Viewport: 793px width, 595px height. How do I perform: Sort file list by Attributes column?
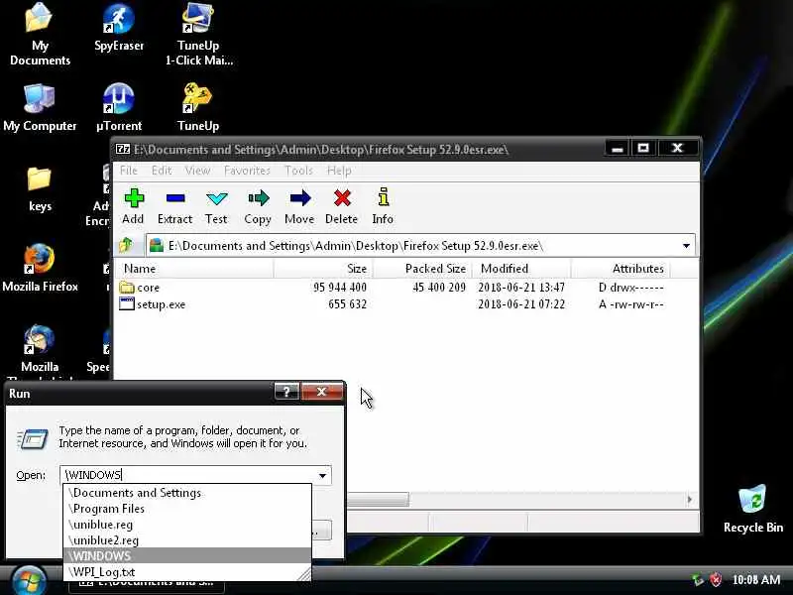[x=621, y=269]
